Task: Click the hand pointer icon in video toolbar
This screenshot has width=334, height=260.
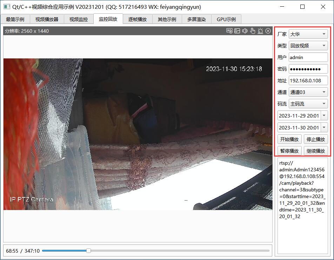Action: click(x=253, y=31)
